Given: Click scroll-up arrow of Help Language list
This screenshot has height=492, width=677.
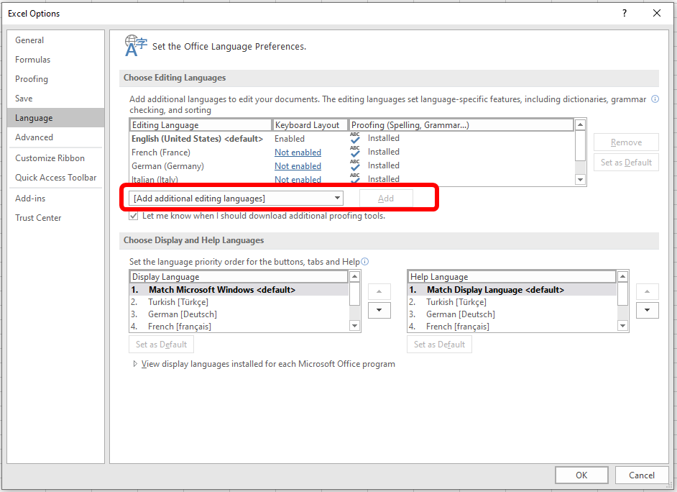Looking at the screenshot, I should tap(622, 276).
